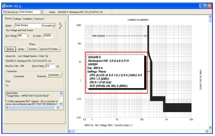
Task: Click chart horizontal scroll right arrow
Action: point(207,131)
